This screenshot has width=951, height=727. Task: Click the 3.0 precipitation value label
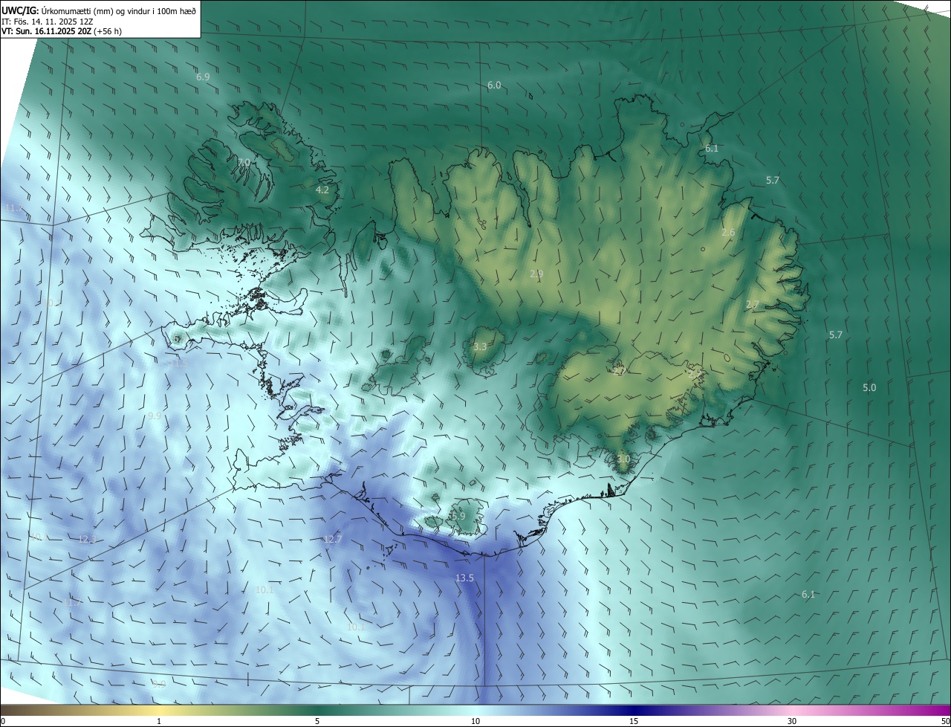[x=623, y=459]
